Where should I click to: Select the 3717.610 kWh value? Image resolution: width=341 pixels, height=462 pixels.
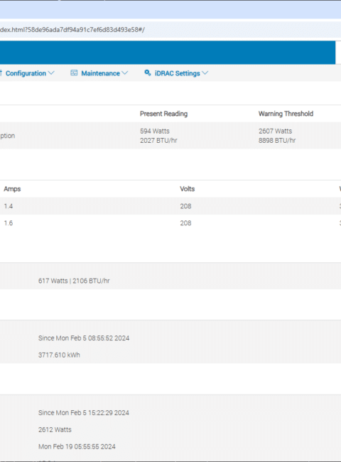pos(59,355)
